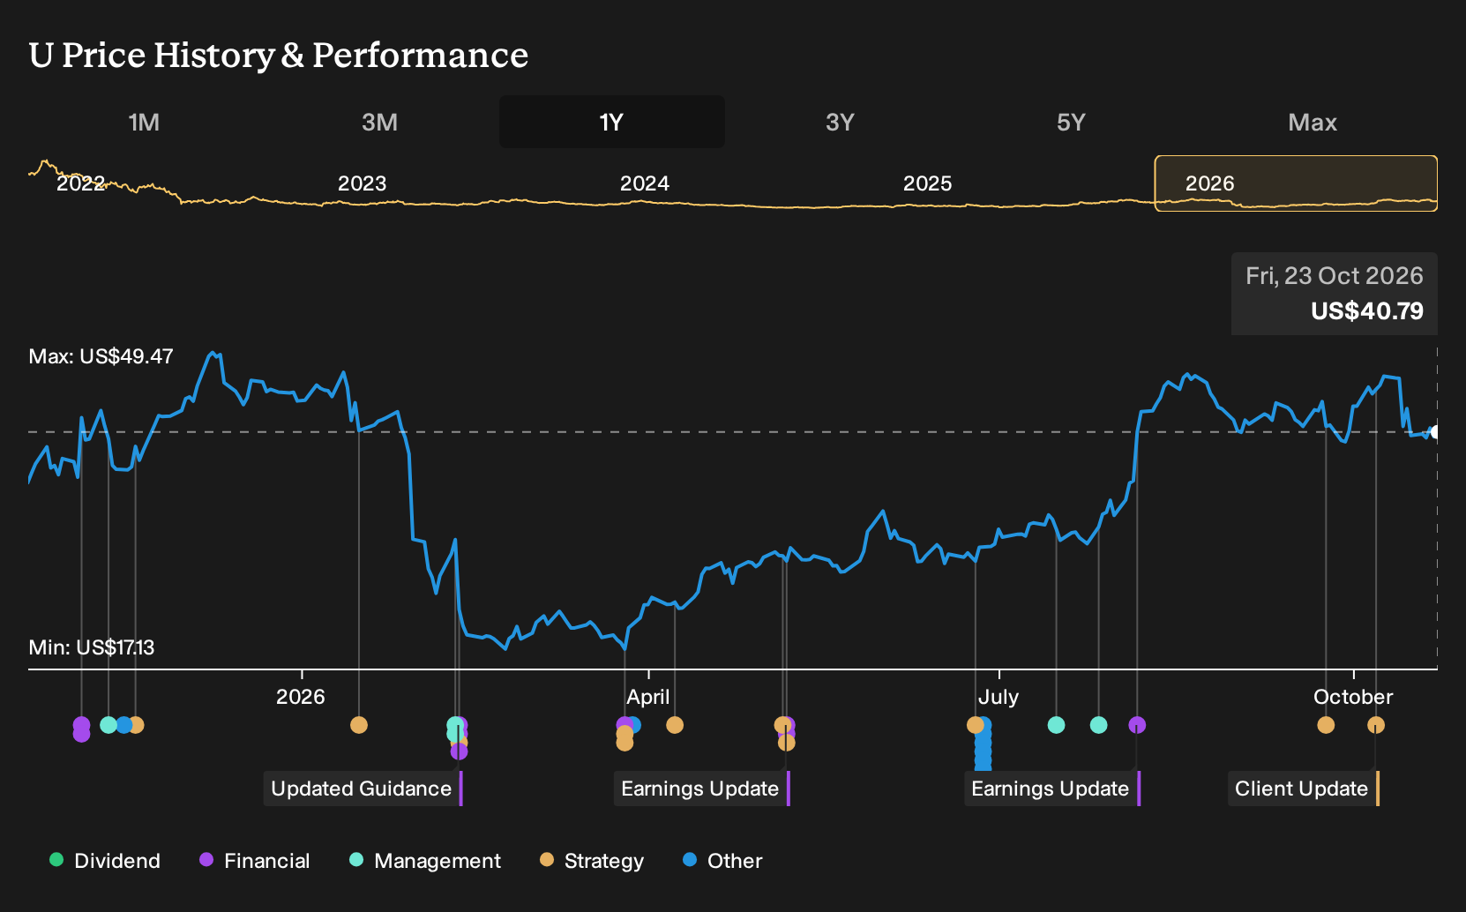The image size is (1466, 912).
Task: Click orange Strategy marker between 2026 and Updated Guidance
Action: click(x=359, y=725)
